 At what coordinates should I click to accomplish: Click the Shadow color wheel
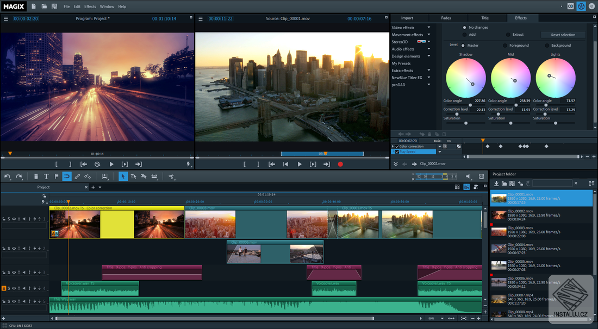[466, 78]
